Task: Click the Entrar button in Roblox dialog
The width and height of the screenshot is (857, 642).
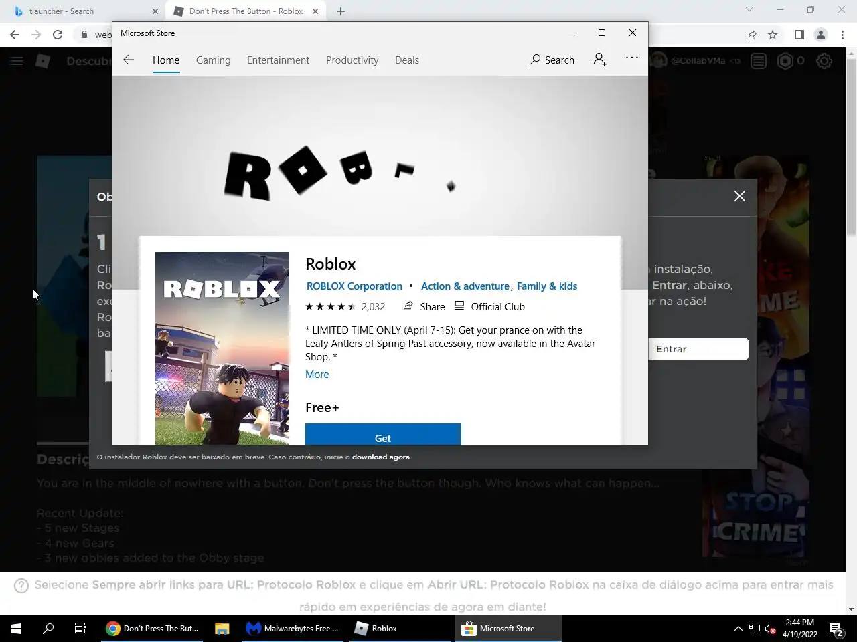Action: tap(698, 349)
